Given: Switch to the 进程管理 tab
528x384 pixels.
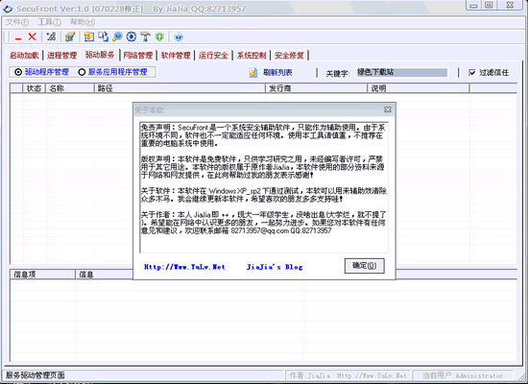Looking at the screenshot, I should point(62,56).
